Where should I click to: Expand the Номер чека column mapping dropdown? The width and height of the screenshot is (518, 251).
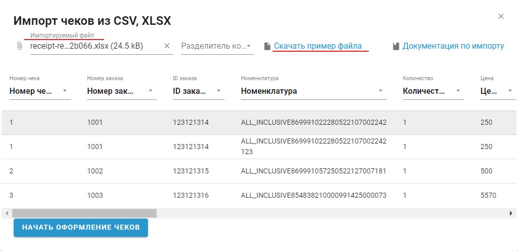[x=40, y=91]
